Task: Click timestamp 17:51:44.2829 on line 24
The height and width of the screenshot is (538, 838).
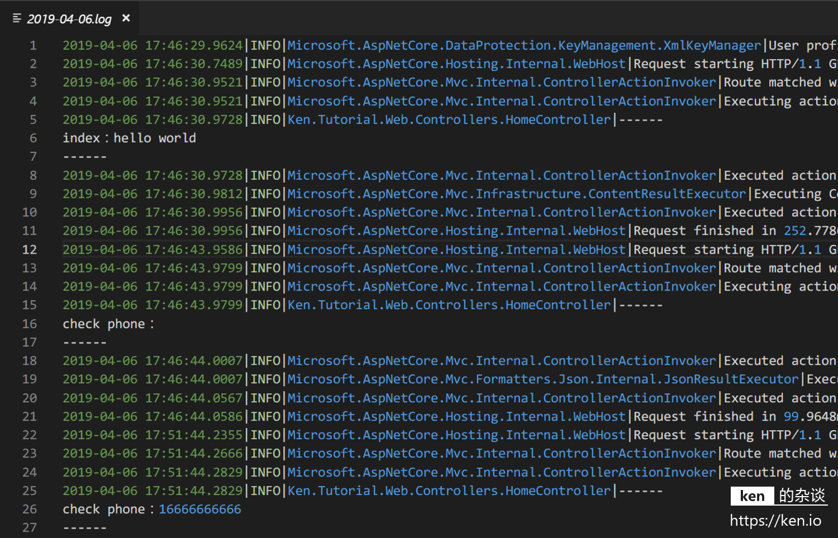Action: coord(194,472)
